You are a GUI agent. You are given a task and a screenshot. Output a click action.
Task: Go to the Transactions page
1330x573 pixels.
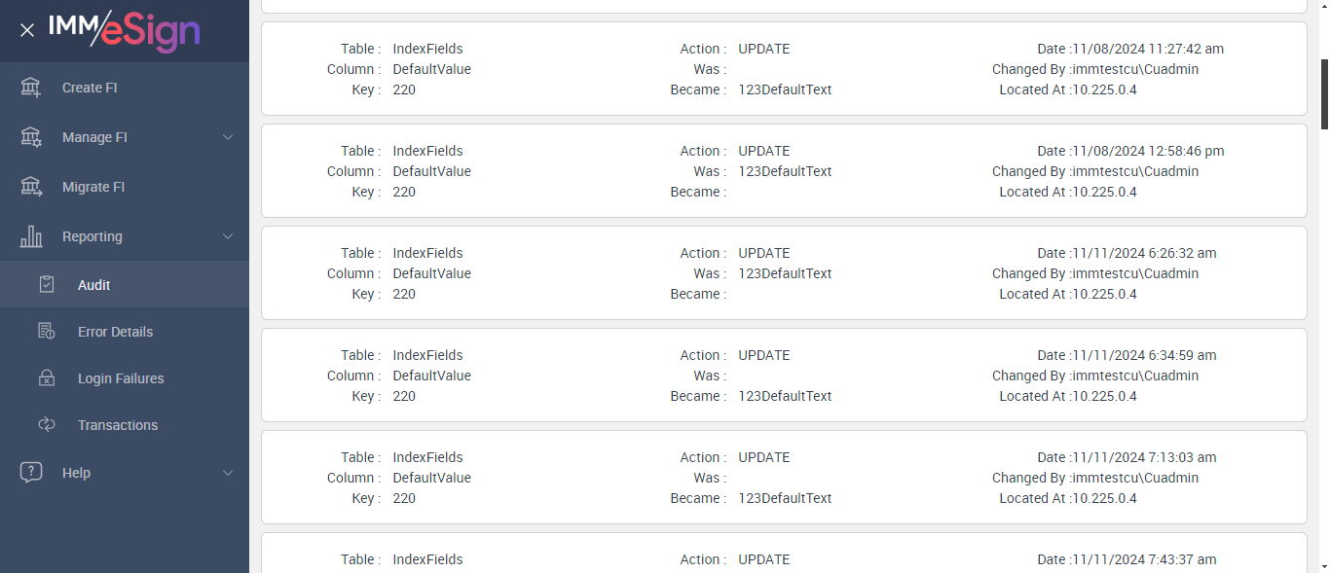(118, 425)
